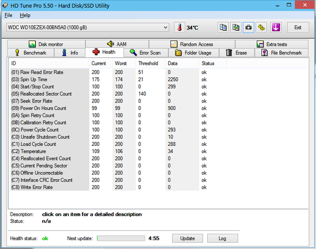
Task: Click the 2250 data value for Spin Up Time
Action: (x=173, y=80)
